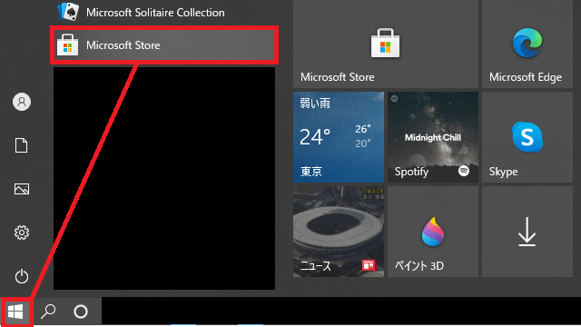581x327 pixels.
Task: Launch the Microsoft Edge tile
Action: 527,45
